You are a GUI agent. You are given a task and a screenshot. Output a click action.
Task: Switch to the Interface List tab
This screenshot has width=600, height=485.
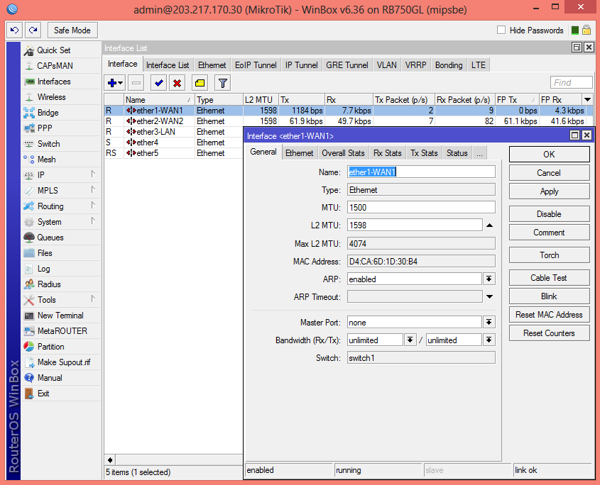(x=168, y=65)
